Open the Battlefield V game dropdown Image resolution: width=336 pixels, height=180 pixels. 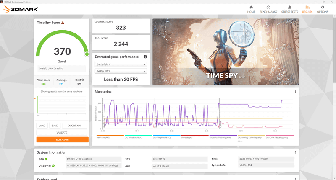121,64
